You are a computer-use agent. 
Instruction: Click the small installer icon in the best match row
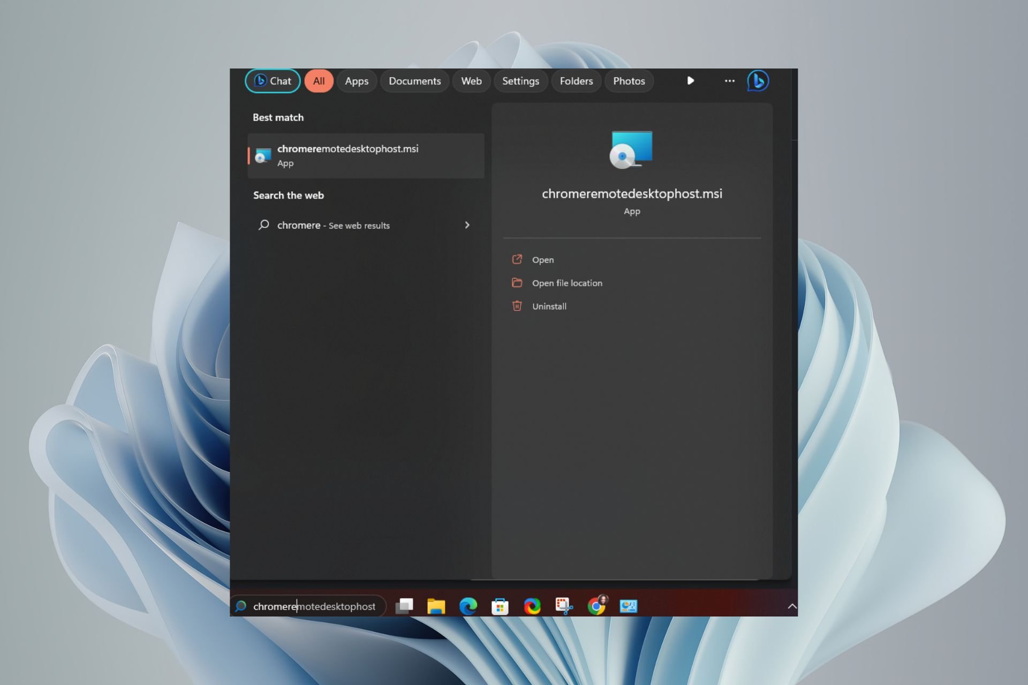(262, 155)
